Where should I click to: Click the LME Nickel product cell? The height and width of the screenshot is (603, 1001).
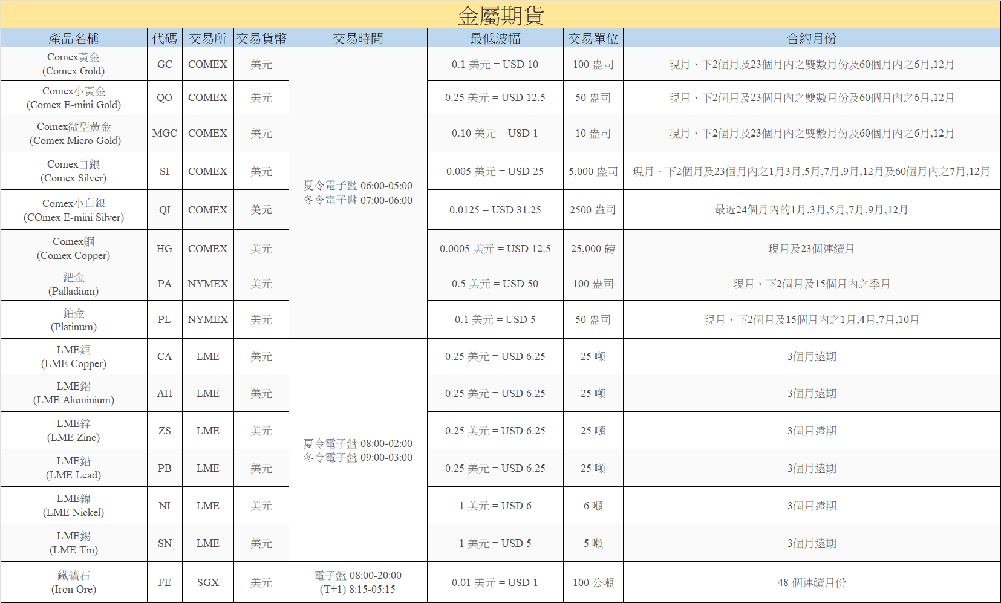tap(74, 506)
